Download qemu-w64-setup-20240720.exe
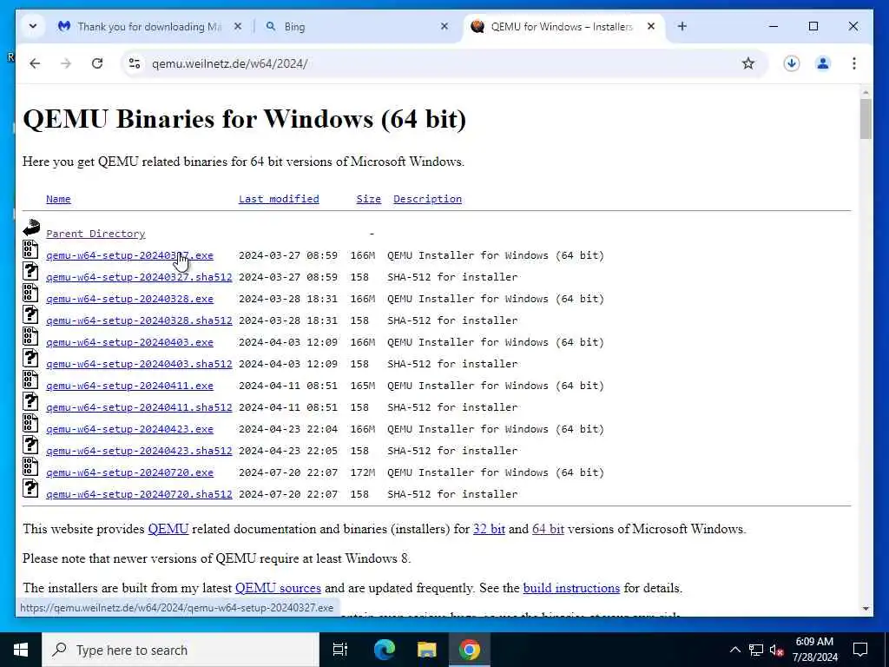 coord(130,472)
